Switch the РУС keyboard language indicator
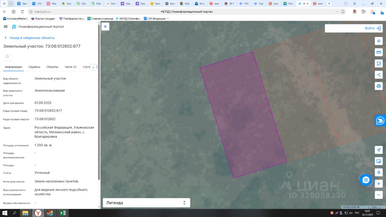This screenshot has height=217, width=386. (357, 213)
